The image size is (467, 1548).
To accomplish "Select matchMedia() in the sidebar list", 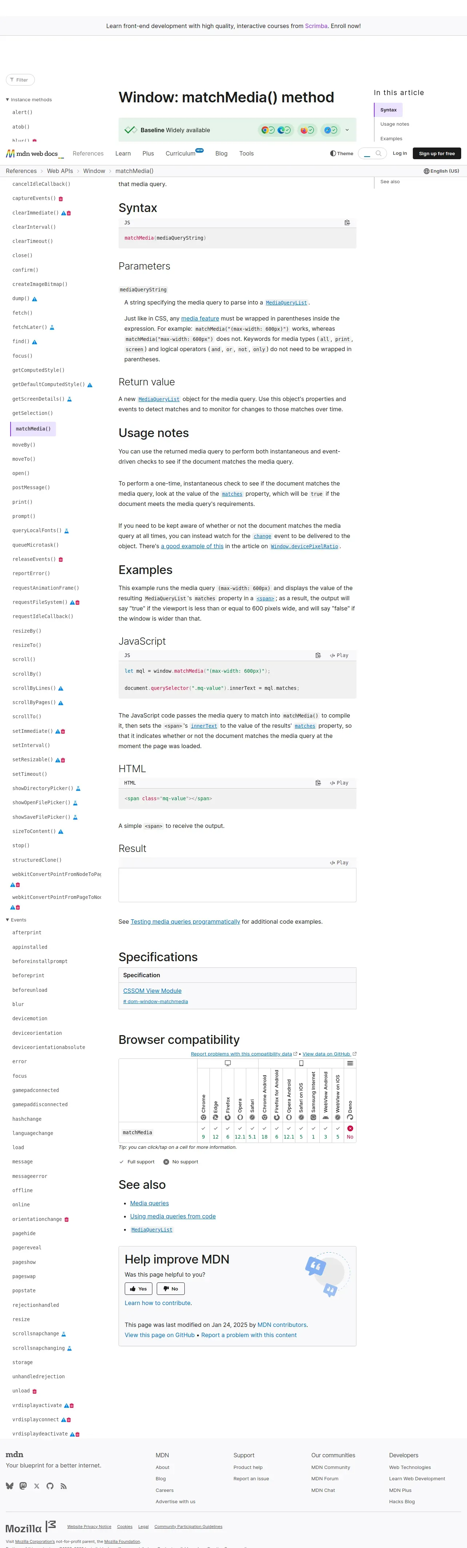I will 33,428.
